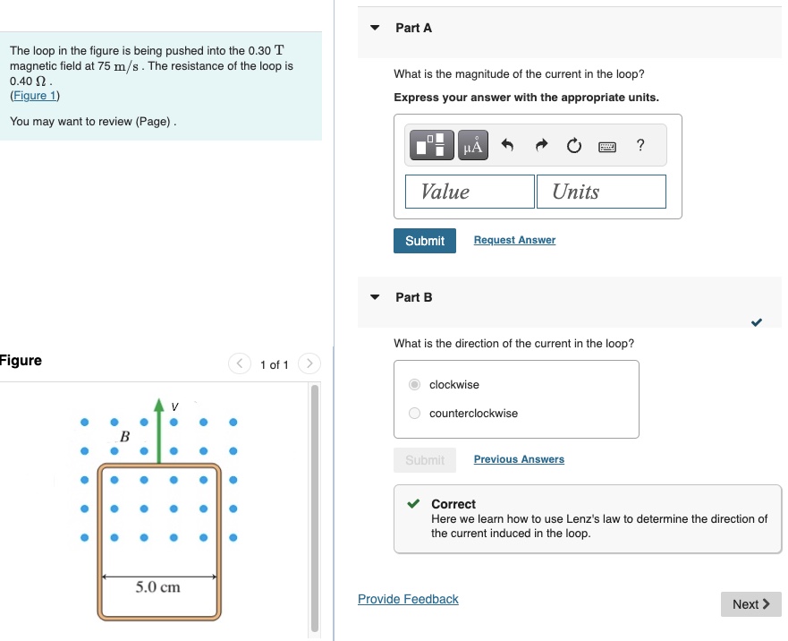Open the Provide Feedback link
788x641 pixels.
click(408, 598)
